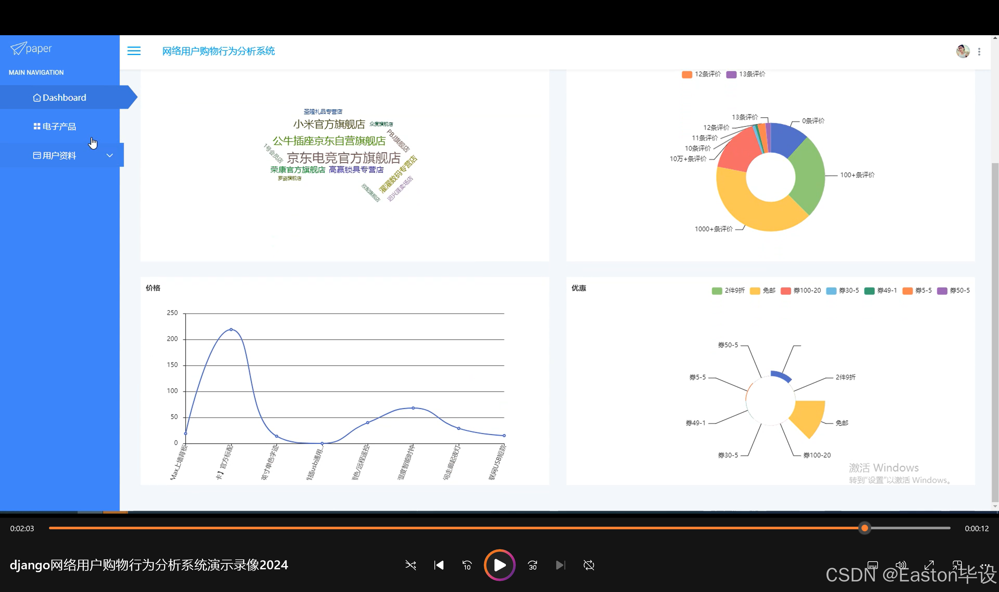Image resolution: width=999 pixels, height=592 pixels.
Task: Click the MAIN NAVIGATION heading
Action: pos(36,73)
